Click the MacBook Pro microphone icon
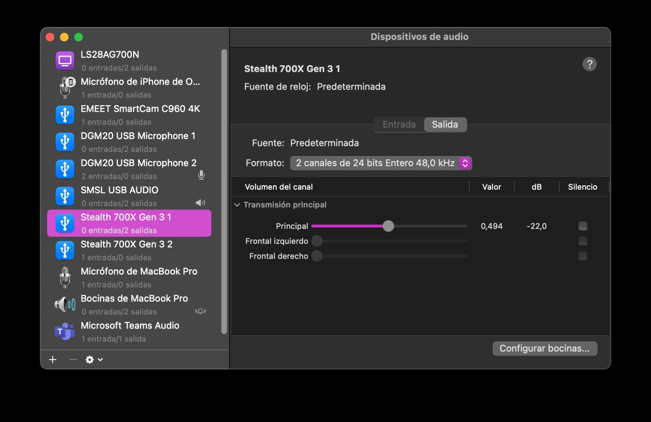This screenshot has width=651, height=422. pyautogui.click(x=65, y=278)
